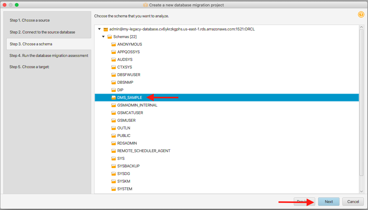Image resolution: width=368 pixels, height=210 pixels.
Task: Click the DBSNMP schema icon
Action: 114,82
